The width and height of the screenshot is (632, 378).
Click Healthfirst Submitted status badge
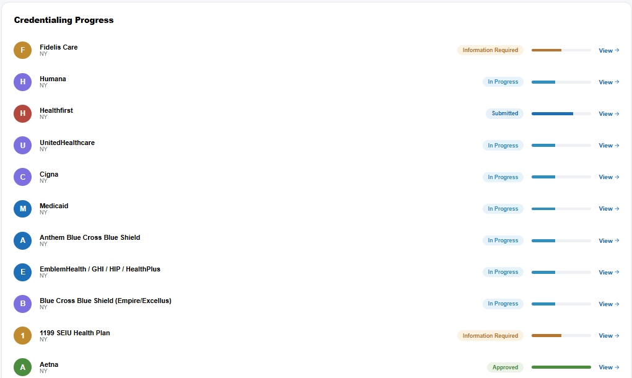[504, 113]
